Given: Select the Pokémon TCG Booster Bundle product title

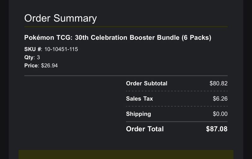Looking at the screenshot, I should click(x=117, y=37).
